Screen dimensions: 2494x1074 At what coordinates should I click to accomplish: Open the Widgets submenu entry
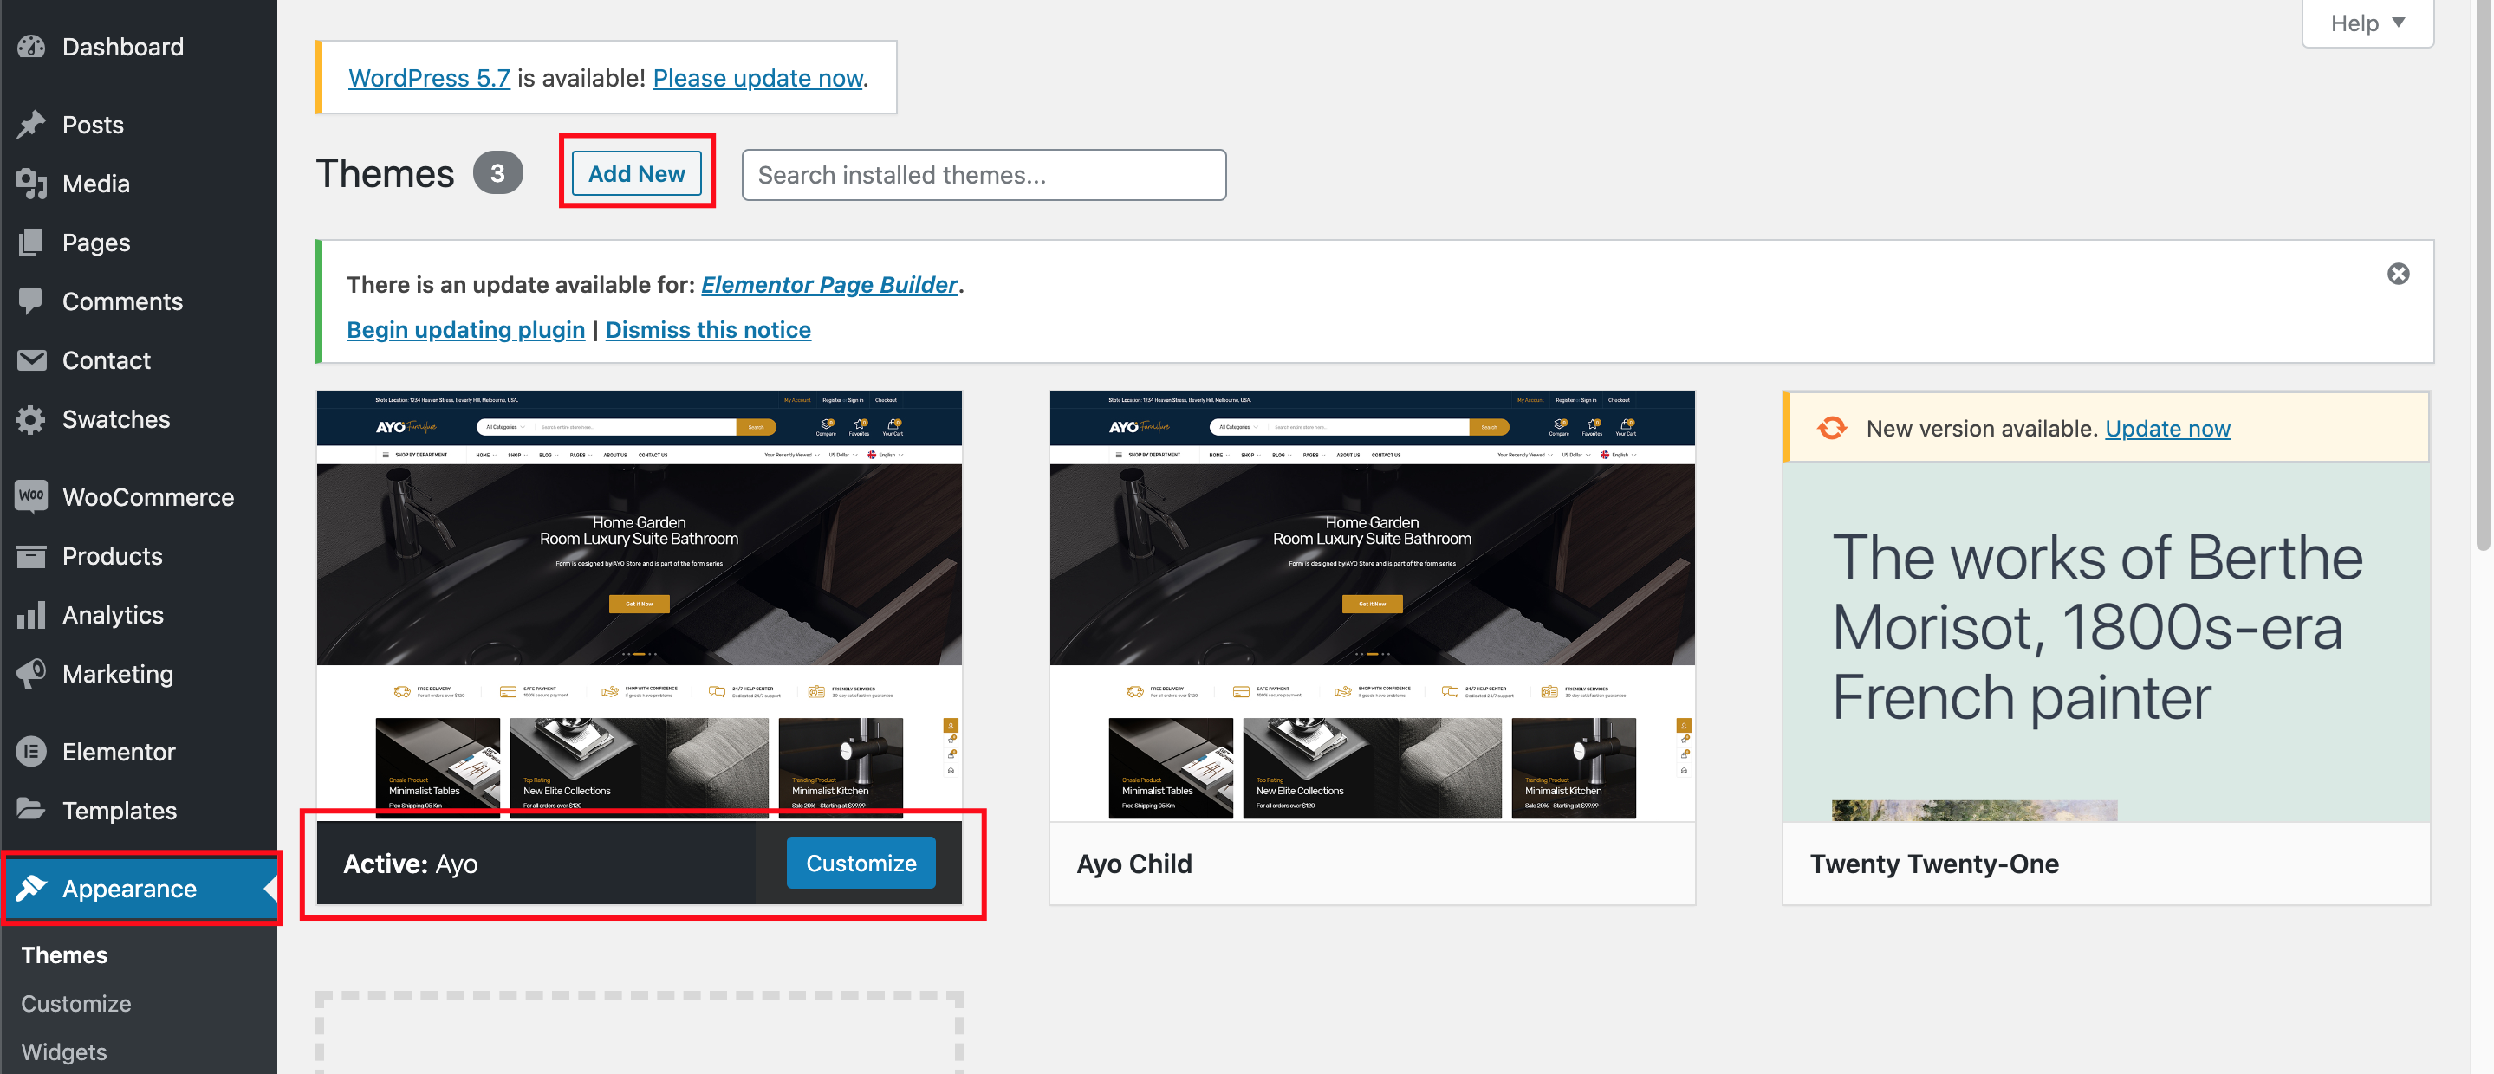pyautogui.click(x=64, y=1051)
